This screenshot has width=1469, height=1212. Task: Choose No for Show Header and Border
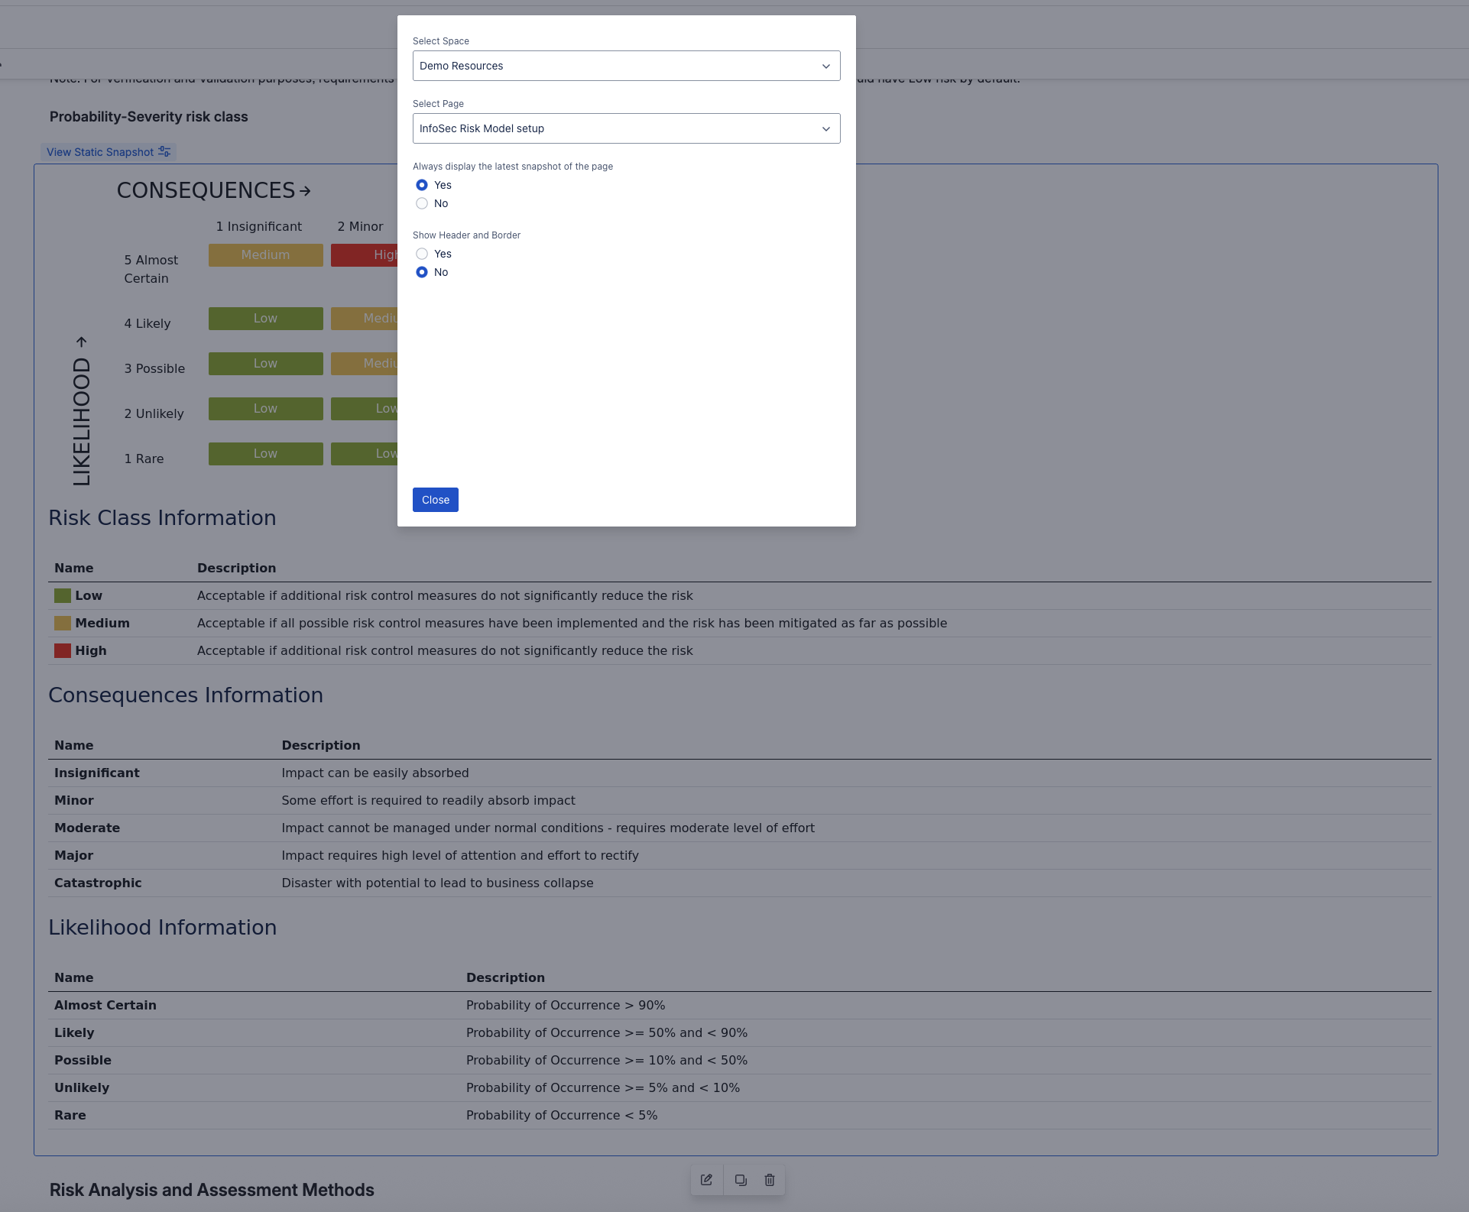coord(422,272)
